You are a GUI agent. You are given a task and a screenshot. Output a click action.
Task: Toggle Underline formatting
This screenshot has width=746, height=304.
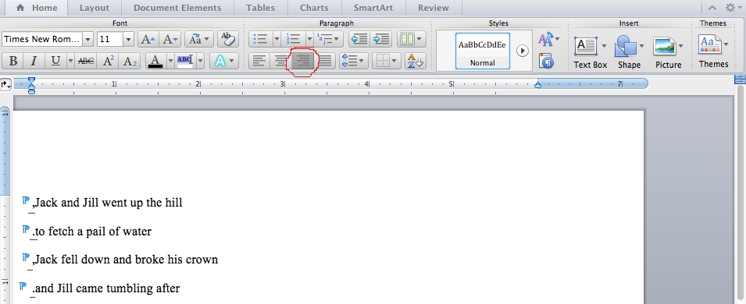coord(55,61)
